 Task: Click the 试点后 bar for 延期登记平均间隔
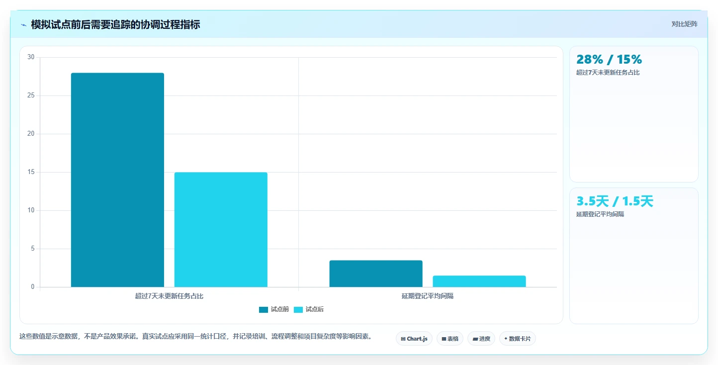479,281
